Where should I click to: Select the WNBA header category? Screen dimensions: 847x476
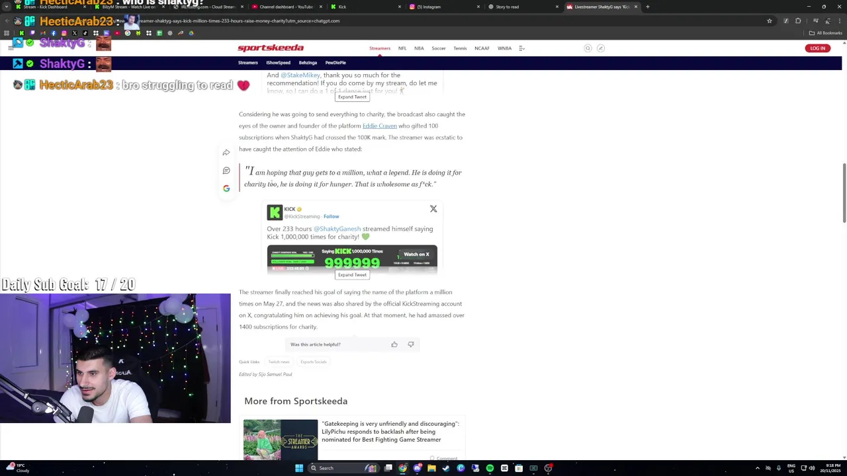(504, 48)
